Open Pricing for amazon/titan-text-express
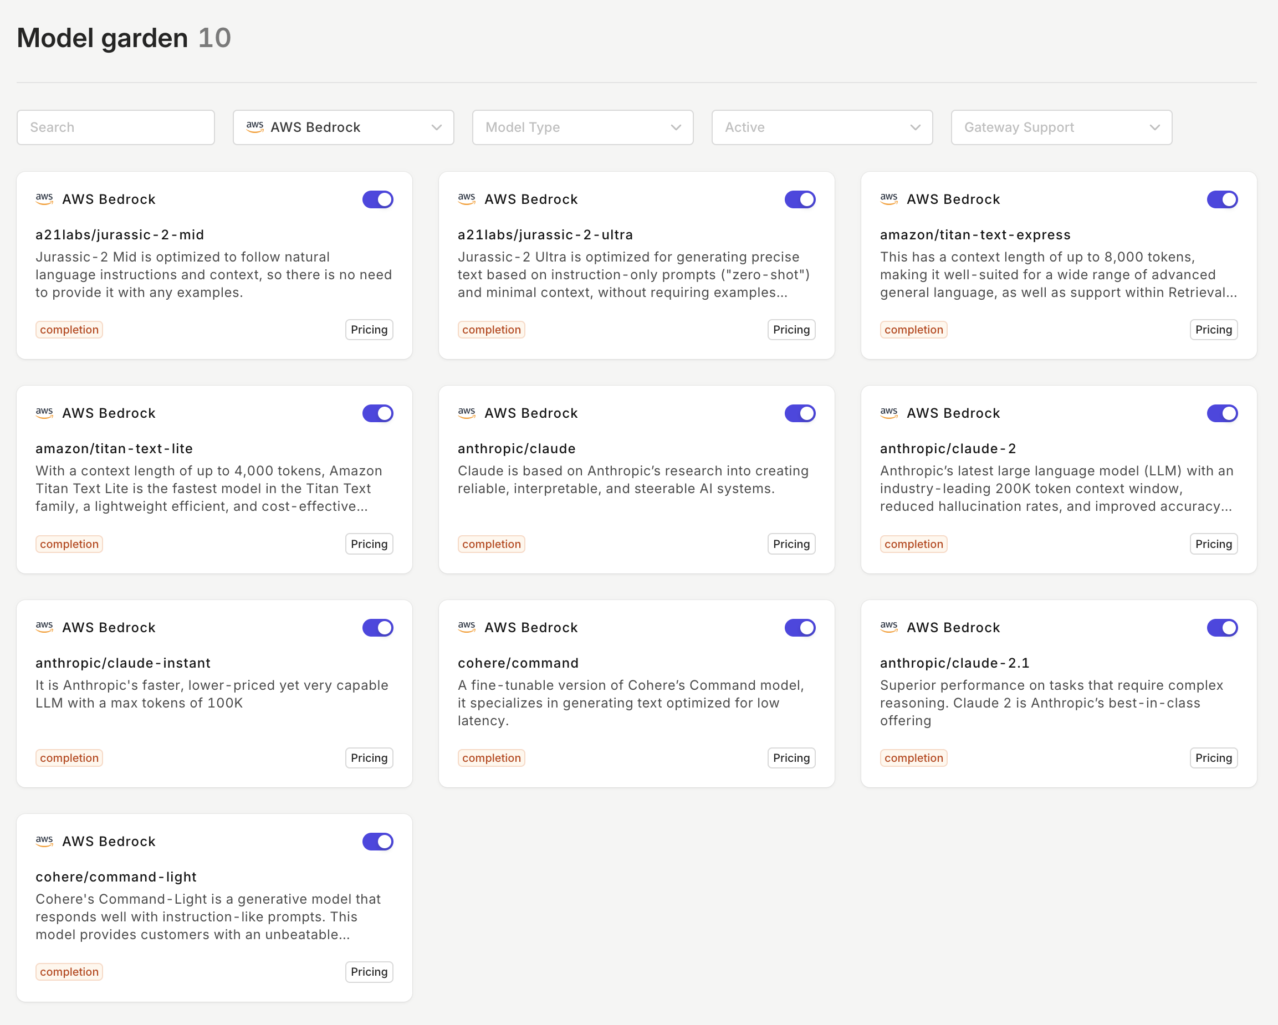The image size is (1278, 1025). (x=1213, y=330)
